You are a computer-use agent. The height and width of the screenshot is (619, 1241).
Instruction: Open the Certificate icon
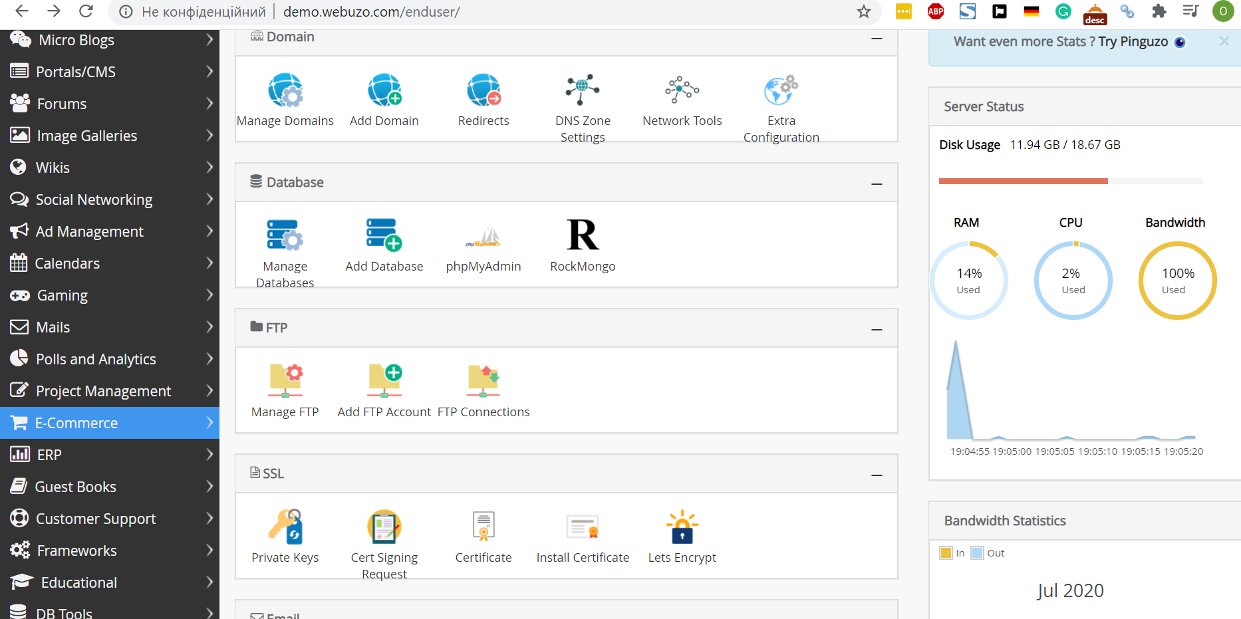483,526
